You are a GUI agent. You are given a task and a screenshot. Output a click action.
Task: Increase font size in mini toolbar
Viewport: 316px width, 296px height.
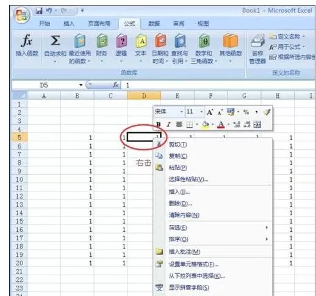click(210, 112)
